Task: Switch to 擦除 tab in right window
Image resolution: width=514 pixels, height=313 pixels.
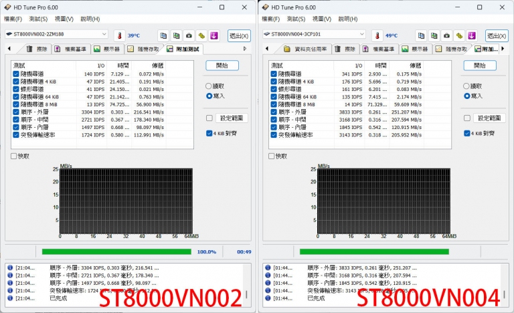Action: (x=345, y=49)
